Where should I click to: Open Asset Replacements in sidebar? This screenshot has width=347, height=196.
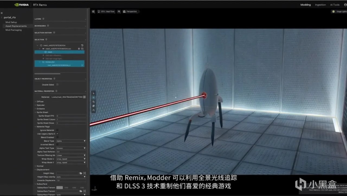(16, 26)
